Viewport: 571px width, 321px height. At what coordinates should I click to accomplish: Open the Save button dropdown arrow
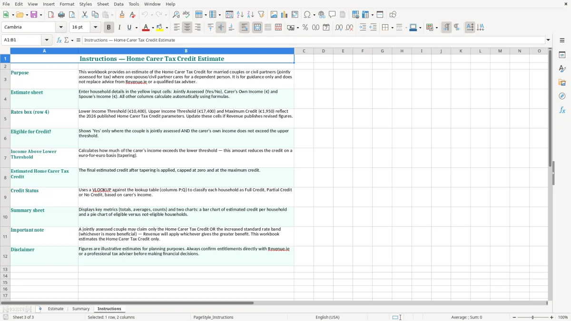(x=41, y=15)
